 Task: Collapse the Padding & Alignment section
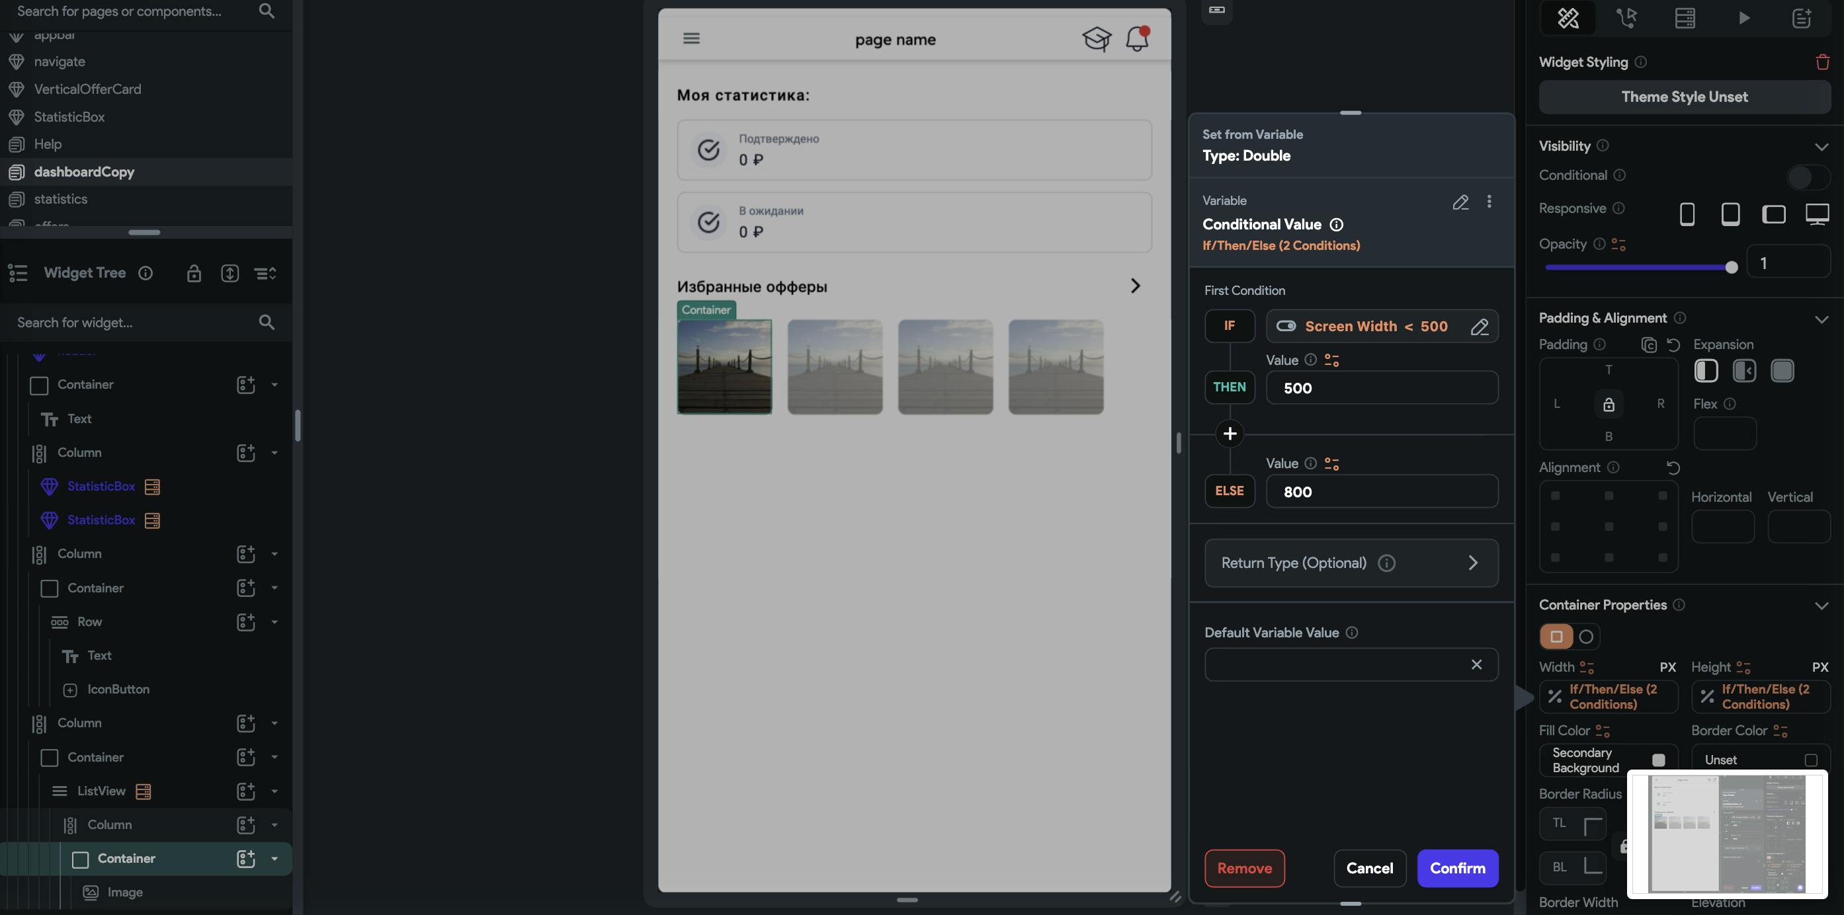point(1821,319)
